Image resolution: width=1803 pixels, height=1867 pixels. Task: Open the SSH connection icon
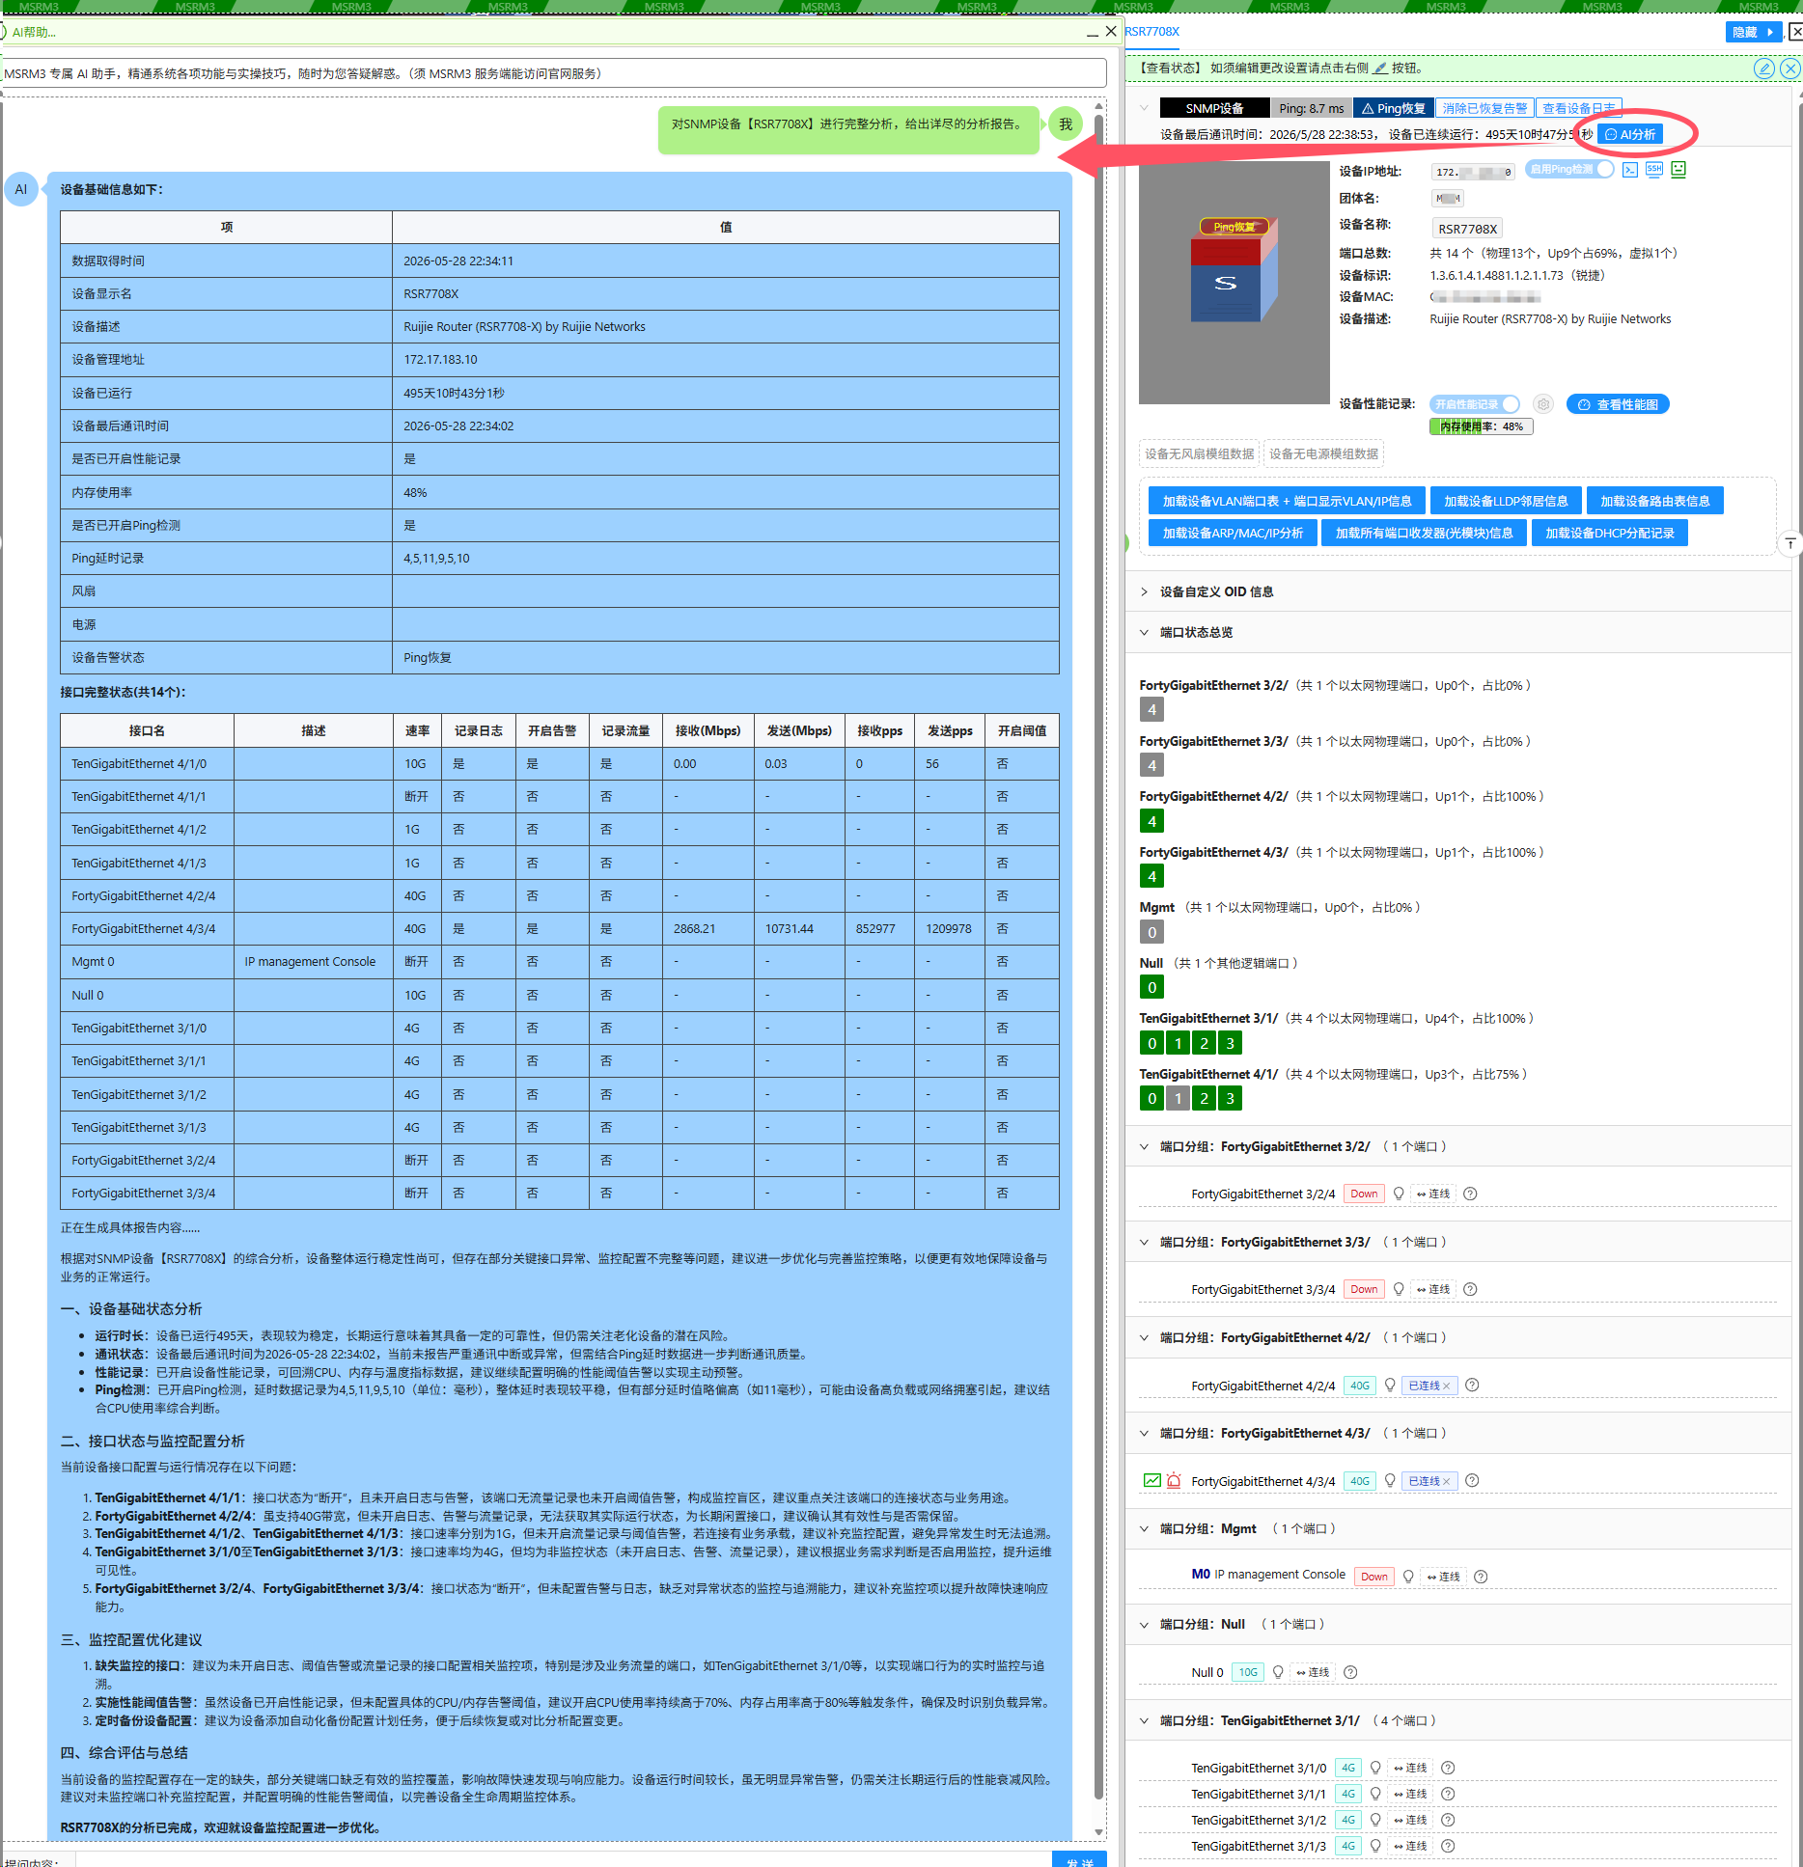pos(1654,170)
